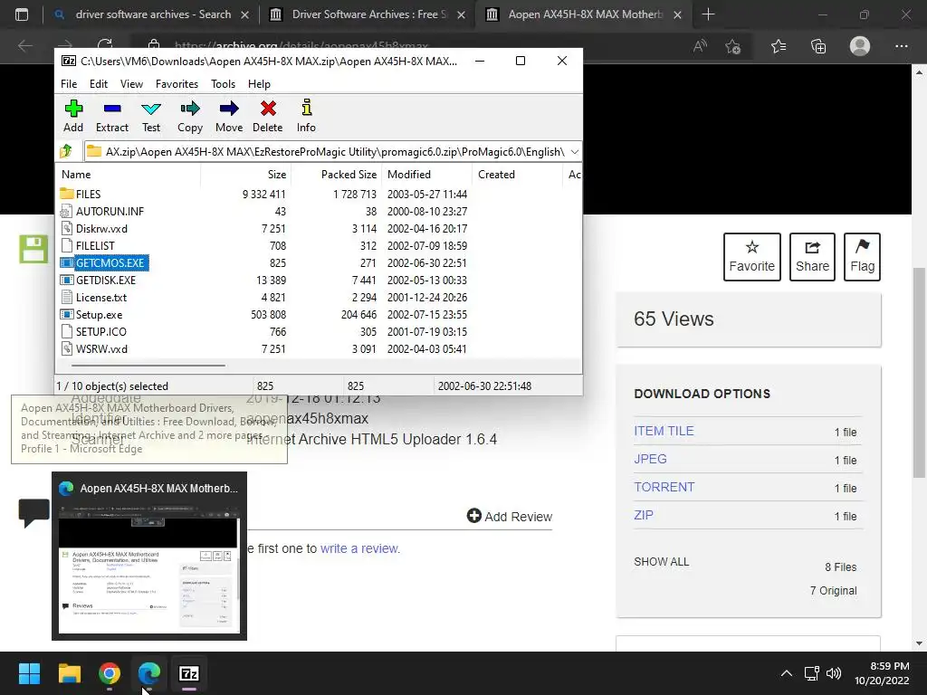Open File Explorer from the taskbar
This screenshot has width=927, height=695.
click(x=69, y=673)
